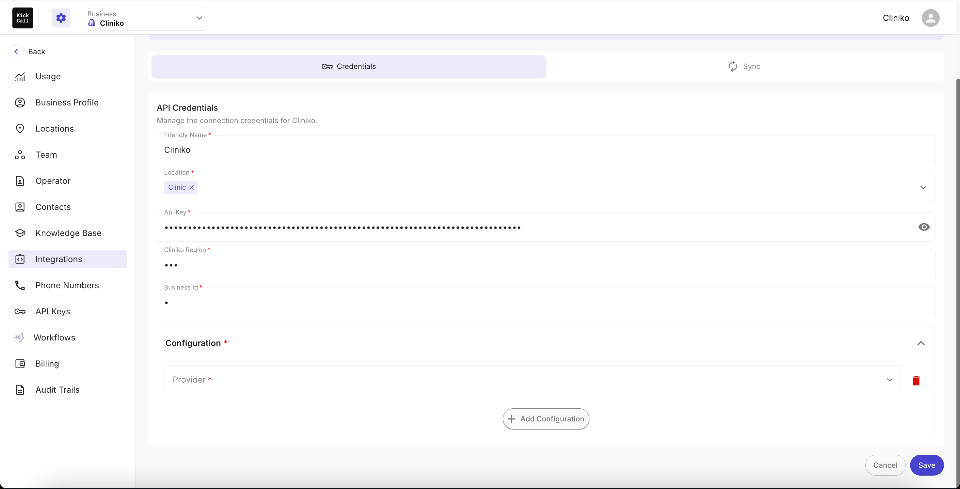960x489 pixels.
Task: Go to Phone Numbers
Action: [x=68, y=285]
